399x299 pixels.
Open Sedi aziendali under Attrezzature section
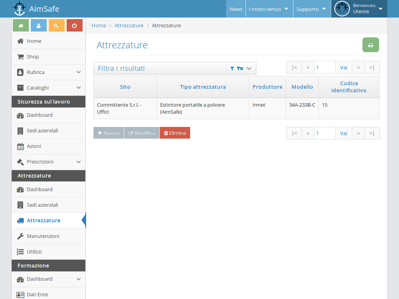click(x=48, y=205)
